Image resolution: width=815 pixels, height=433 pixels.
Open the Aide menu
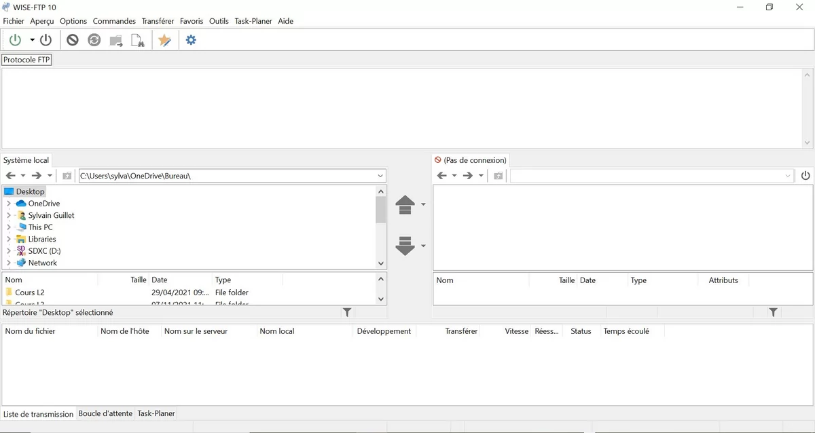point(286,21)
